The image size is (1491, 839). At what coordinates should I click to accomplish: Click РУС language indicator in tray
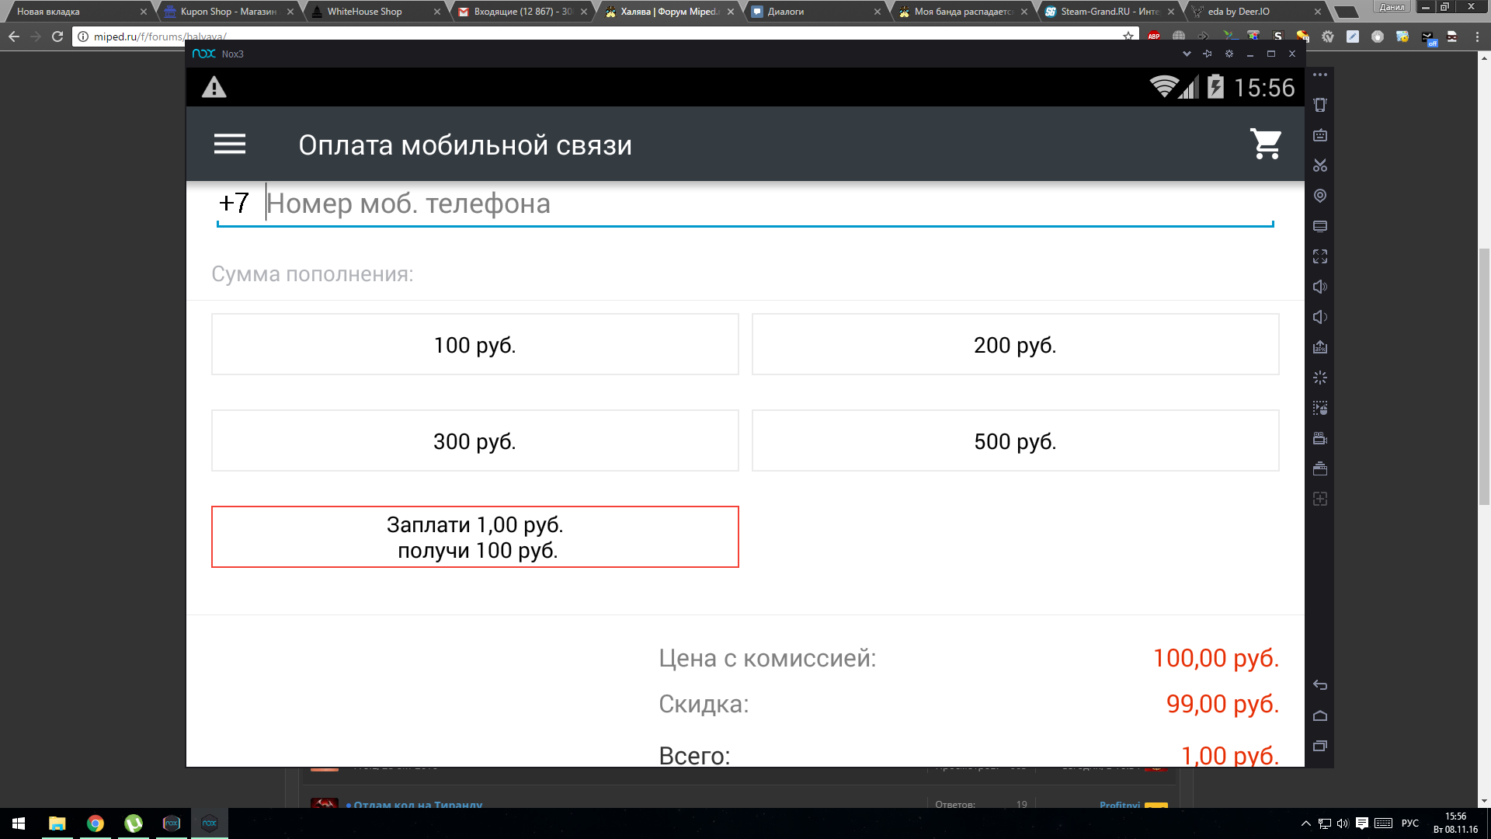(x=1410, y=823)
